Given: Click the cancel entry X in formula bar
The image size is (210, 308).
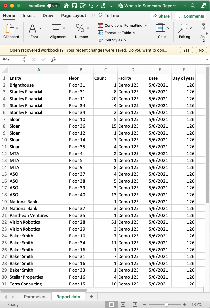Looking at the screenshot, I should click(x=34, y=59).
